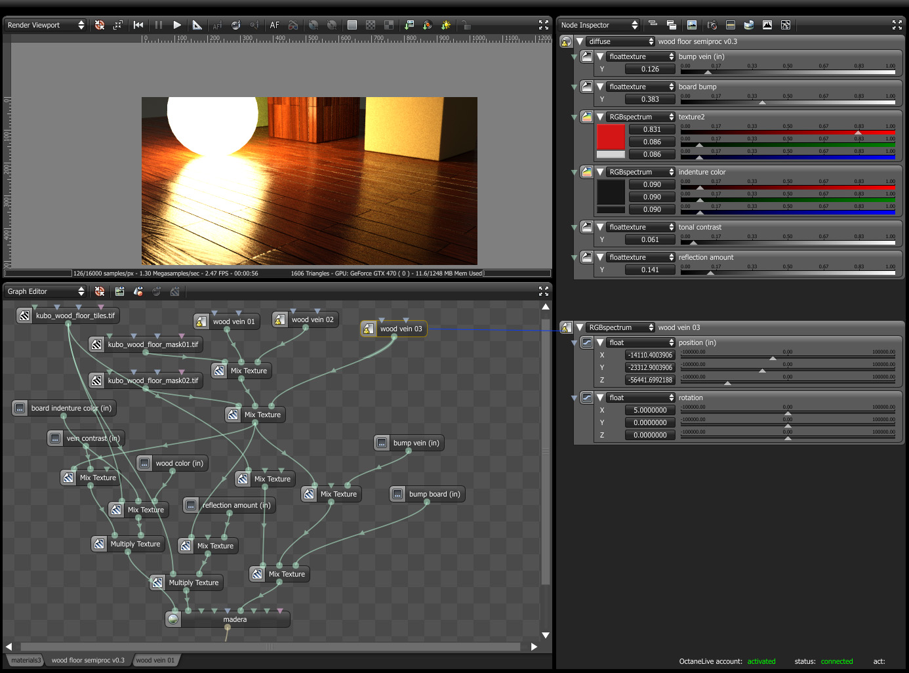Click the recenter graph lifebuoy icon in Graph Editor
Viewport: 909px width, 673px height.
point(100,291)
